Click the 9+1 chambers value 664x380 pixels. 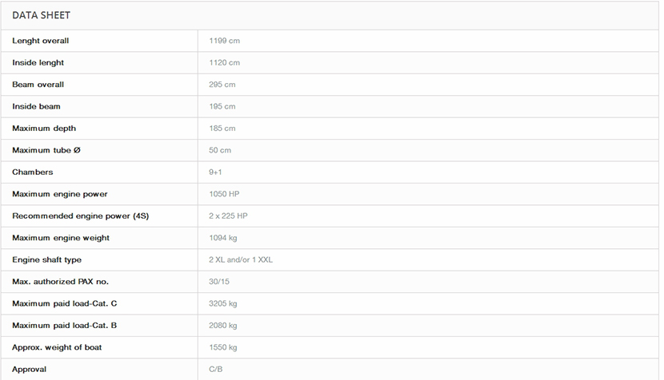(216, 172)
